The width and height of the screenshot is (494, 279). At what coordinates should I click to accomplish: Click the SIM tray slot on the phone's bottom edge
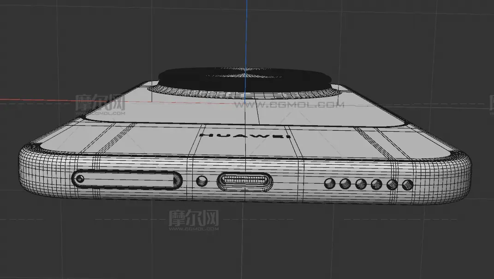[x=127, y=180]
